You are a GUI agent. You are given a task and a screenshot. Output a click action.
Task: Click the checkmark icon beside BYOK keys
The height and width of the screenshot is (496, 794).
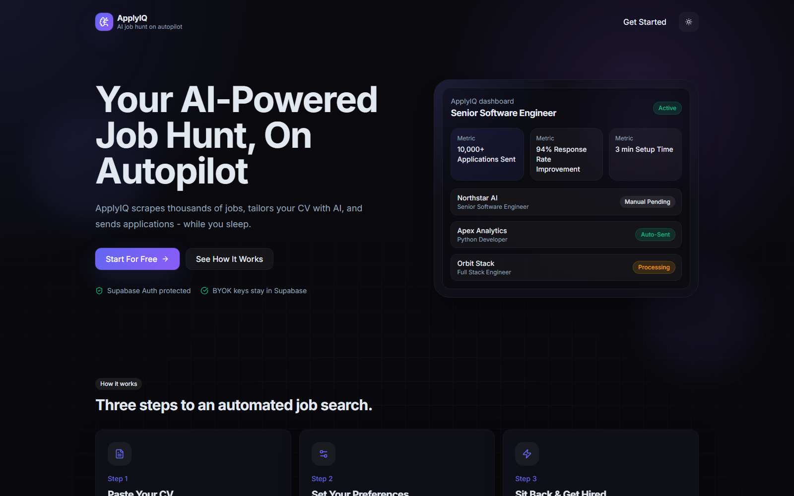coord(204,291)
